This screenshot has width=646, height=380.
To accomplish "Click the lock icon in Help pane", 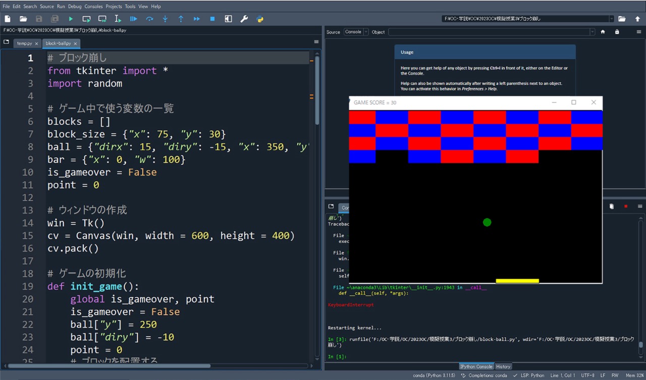I will click(617, 31).
